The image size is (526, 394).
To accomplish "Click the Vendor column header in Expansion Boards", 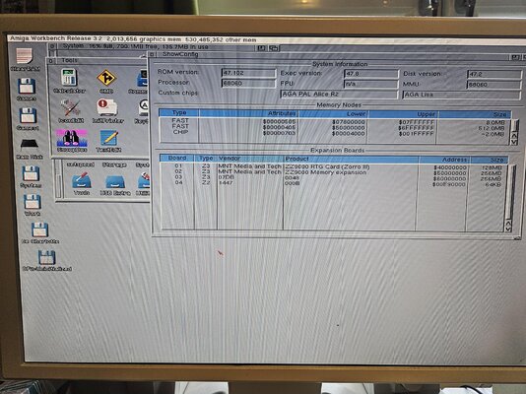I will tap(250, 158).
